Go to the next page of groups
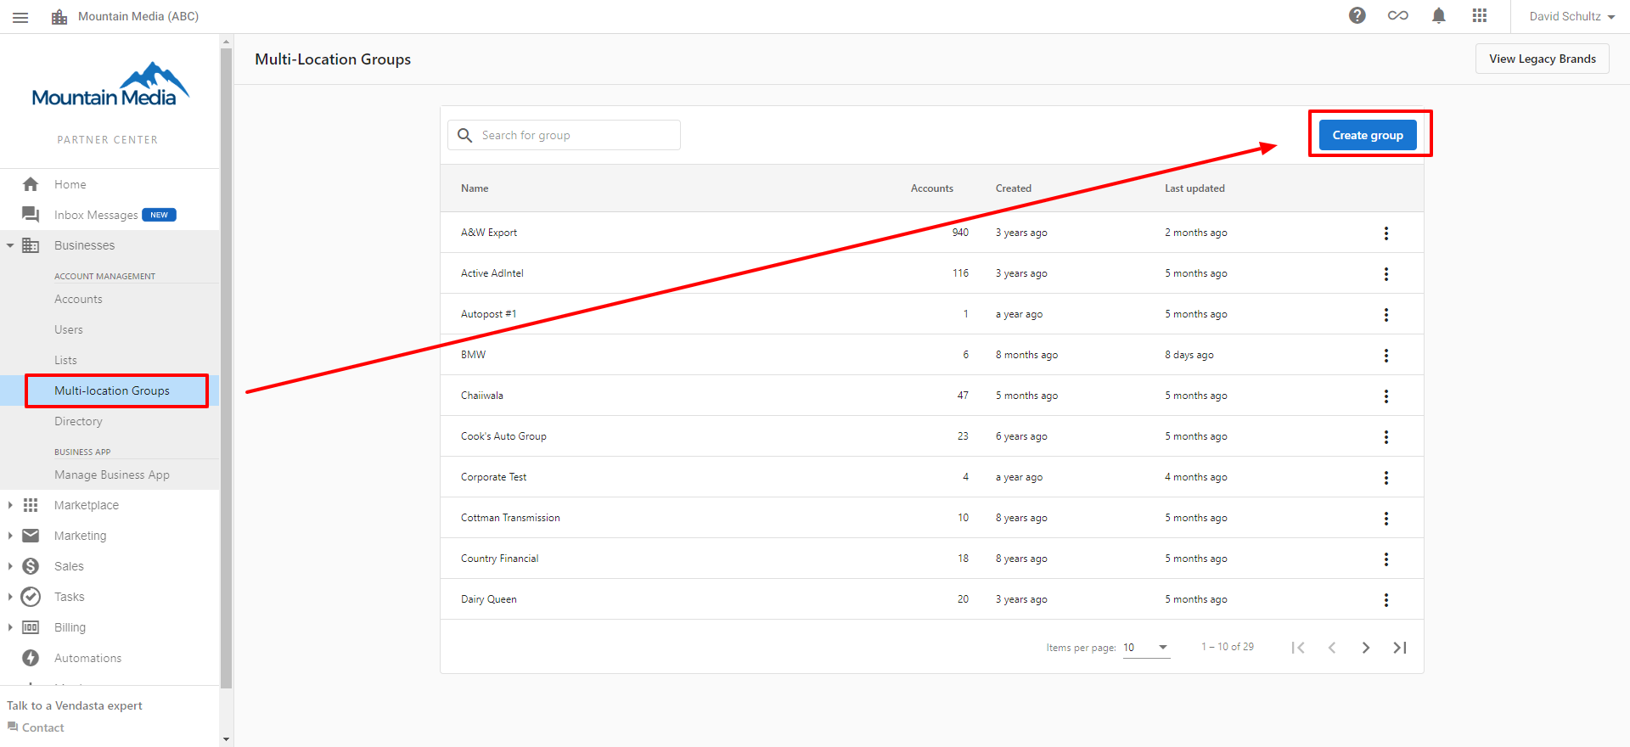1630x747 pixels. pyautogui.click(x=1366, y=648)
